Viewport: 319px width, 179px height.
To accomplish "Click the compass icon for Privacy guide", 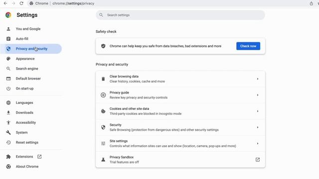I will [103, 95].
